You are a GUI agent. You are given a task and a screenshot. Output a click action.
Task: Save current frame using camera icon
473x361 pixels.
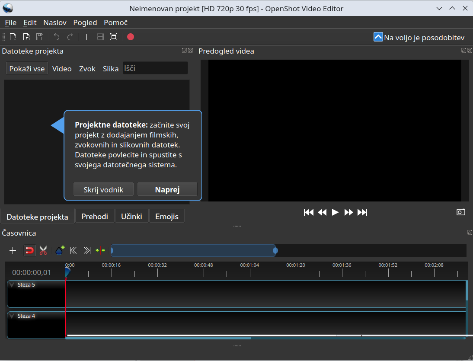pyautogui.click(x=460, y=212)
